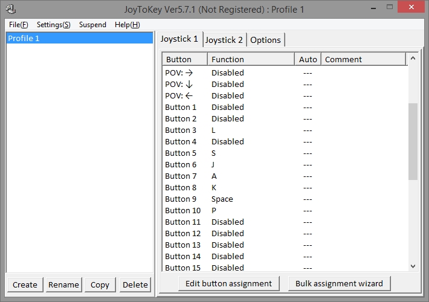
Task: Click the Suspend menu item
Action: coord(92,25)
